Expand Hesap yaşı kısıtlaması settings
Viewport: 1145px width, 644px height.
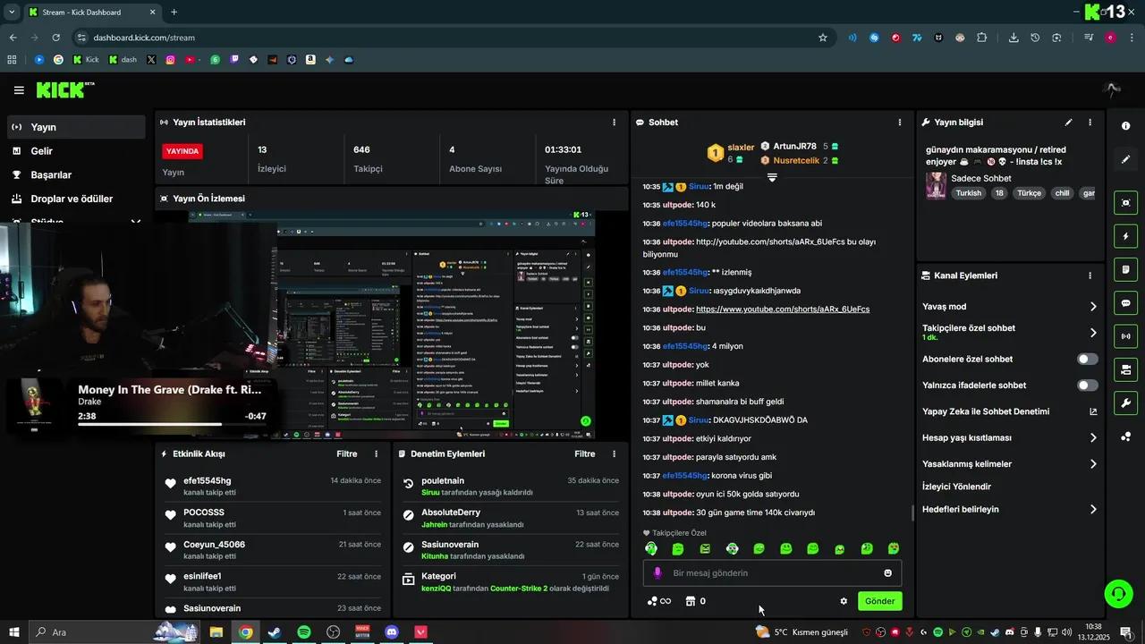point(1092,438)
